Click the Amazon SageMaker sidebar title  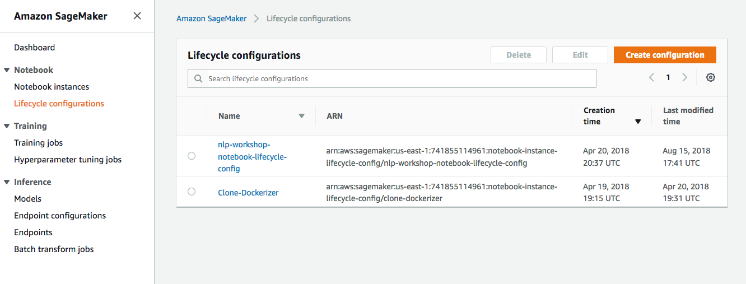(60, 16)
